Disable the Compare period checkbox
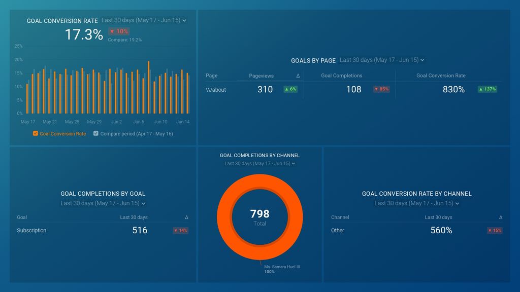 coord(96,133)
